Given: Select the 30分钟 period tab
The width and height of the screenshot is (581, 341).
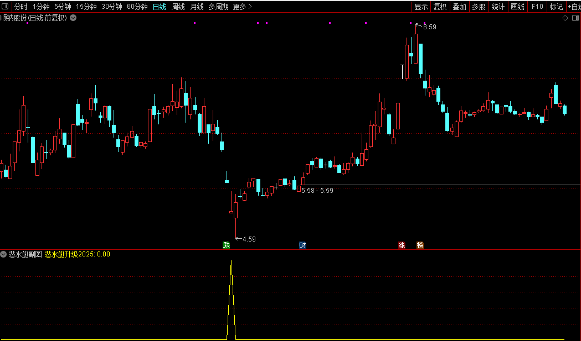Looking at the screenshot, I should coord(112,7).
